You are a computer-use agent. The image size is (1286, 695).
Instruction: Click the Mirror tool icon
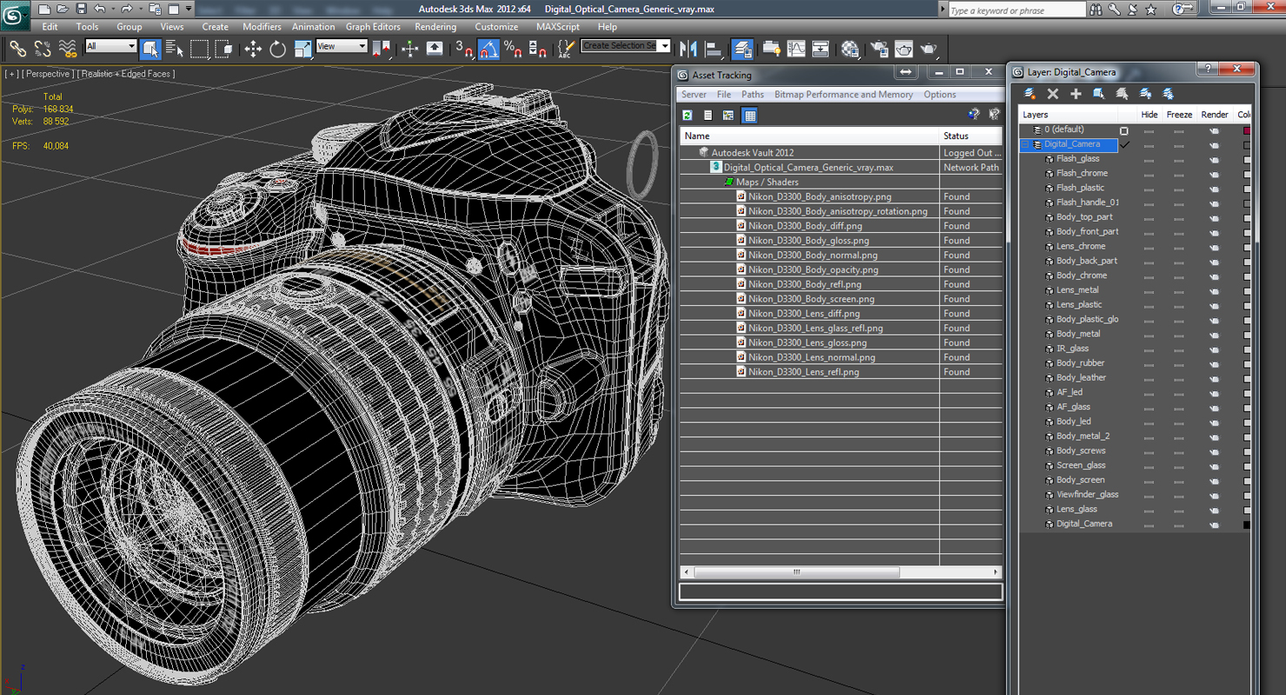tap(688, 50)
